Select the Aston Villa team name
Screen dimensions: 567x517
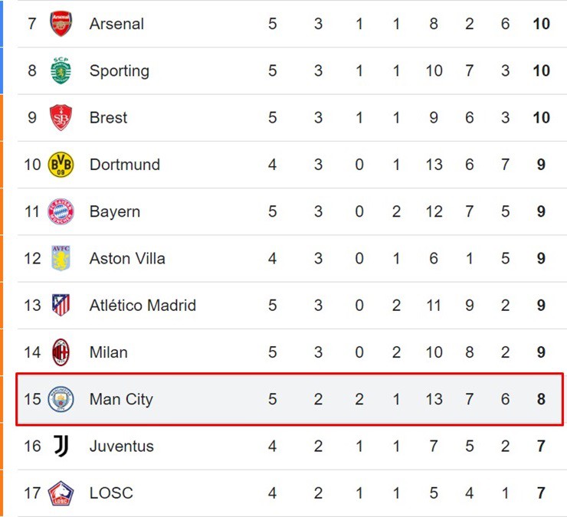click(x=127, y=259)
